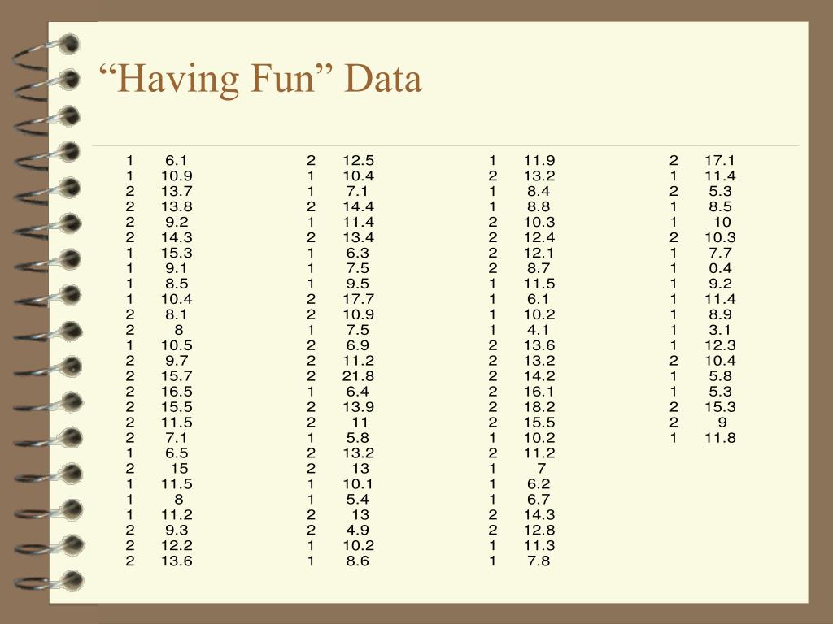833x624 pixels.
Task: Click the value 11.9 atop third column
Action: (x=539, y=160)
